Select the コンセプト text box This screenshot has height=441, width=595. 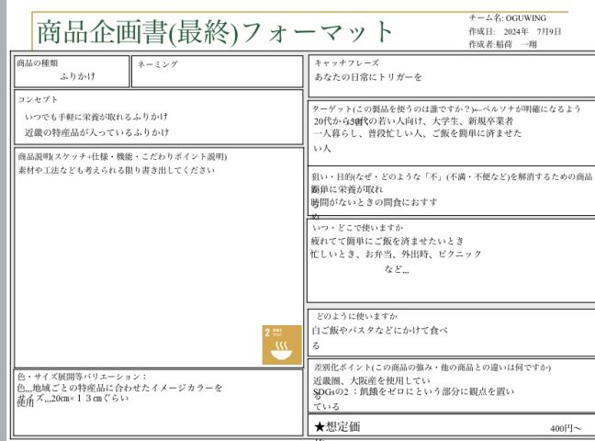(x=158, y=118)
